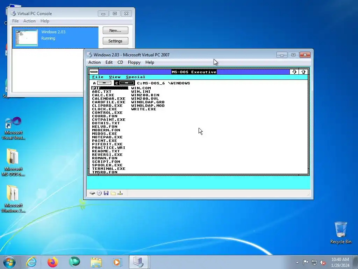The width and height of the screenshot is (358, 269).
Task: Open the File menu in MS-DOS Executive
Action: [x=98, y=77]
